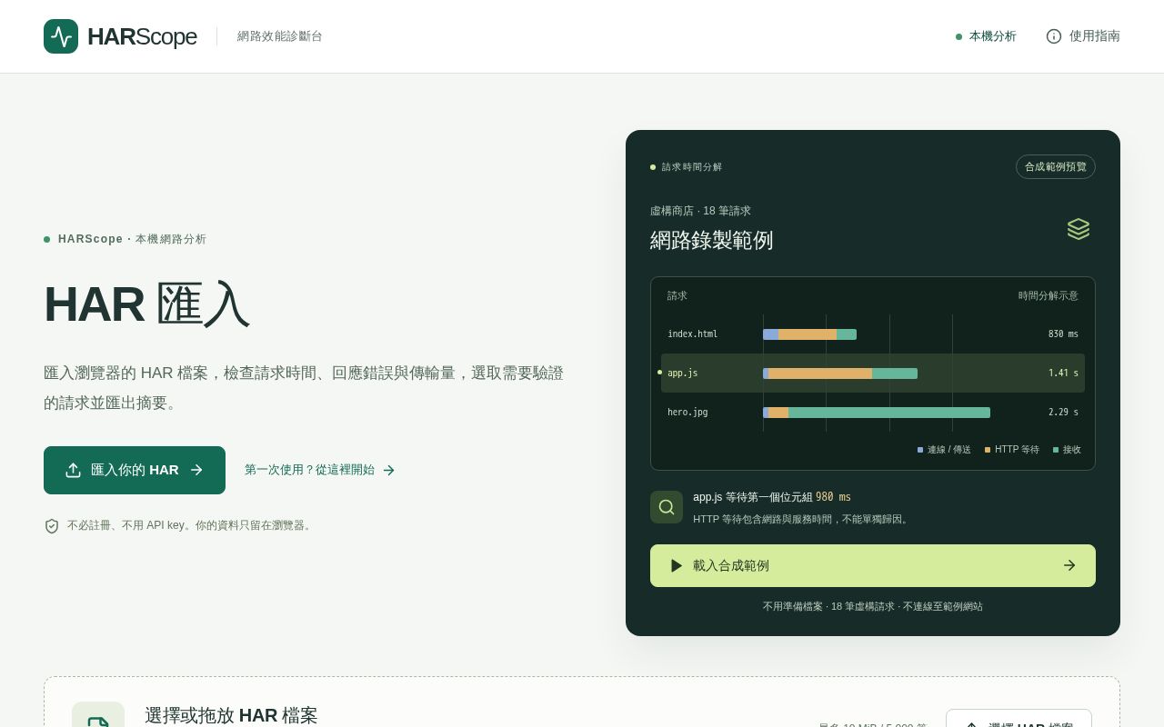The height and width of the screenshot is (727, 1164).
Task: Click the app.js timing bar
Action: pyautogui.click(x=840, y=373)
